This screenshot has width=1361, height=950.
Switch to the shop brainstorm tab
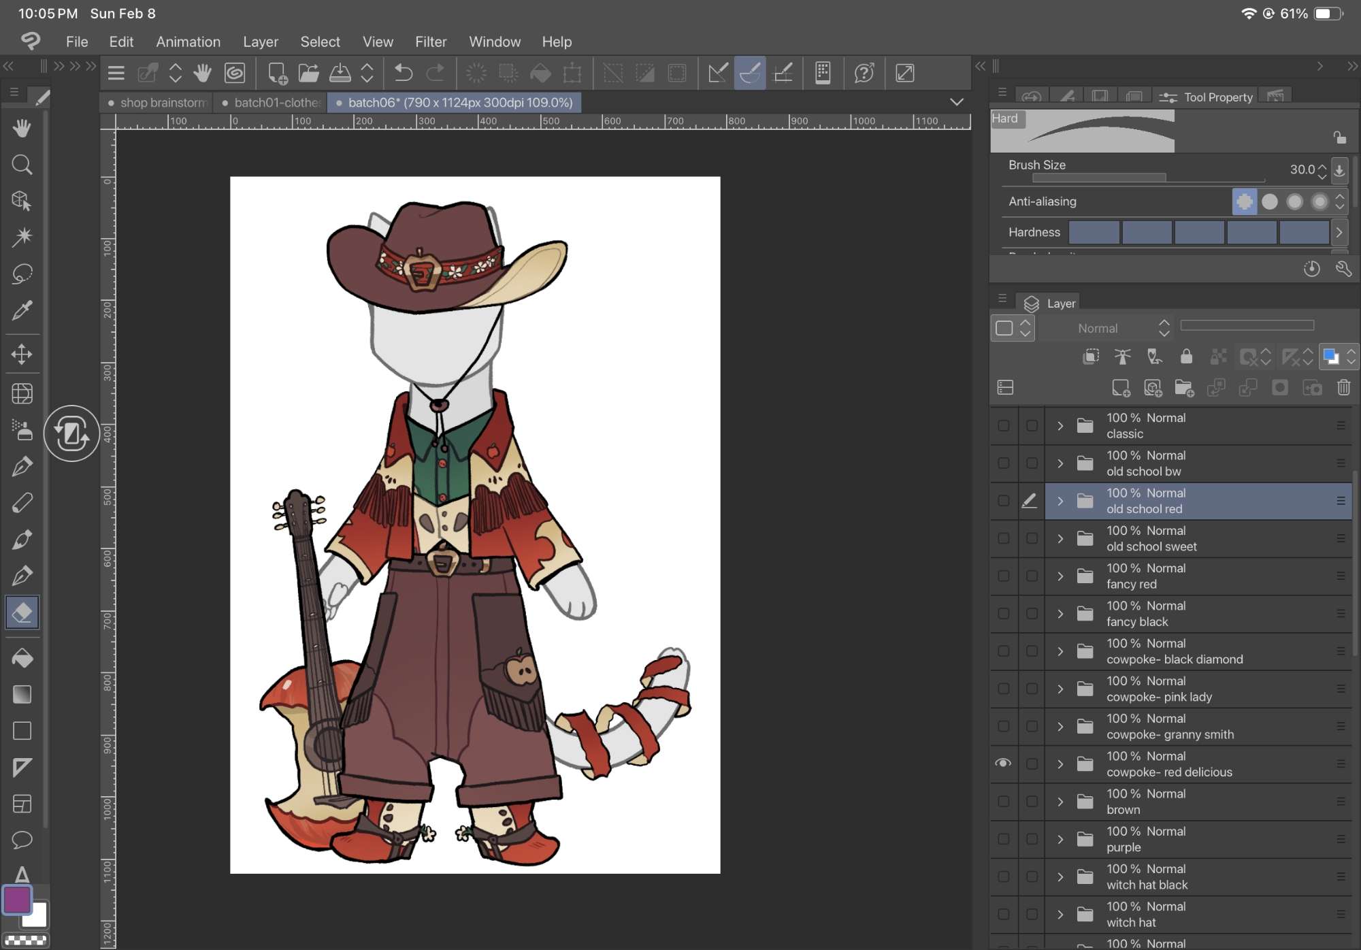coord(162,103)
